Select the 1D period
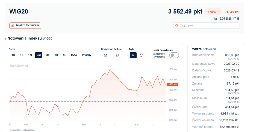The width and height of the screenshot is (259, 132). pos(13,55)
